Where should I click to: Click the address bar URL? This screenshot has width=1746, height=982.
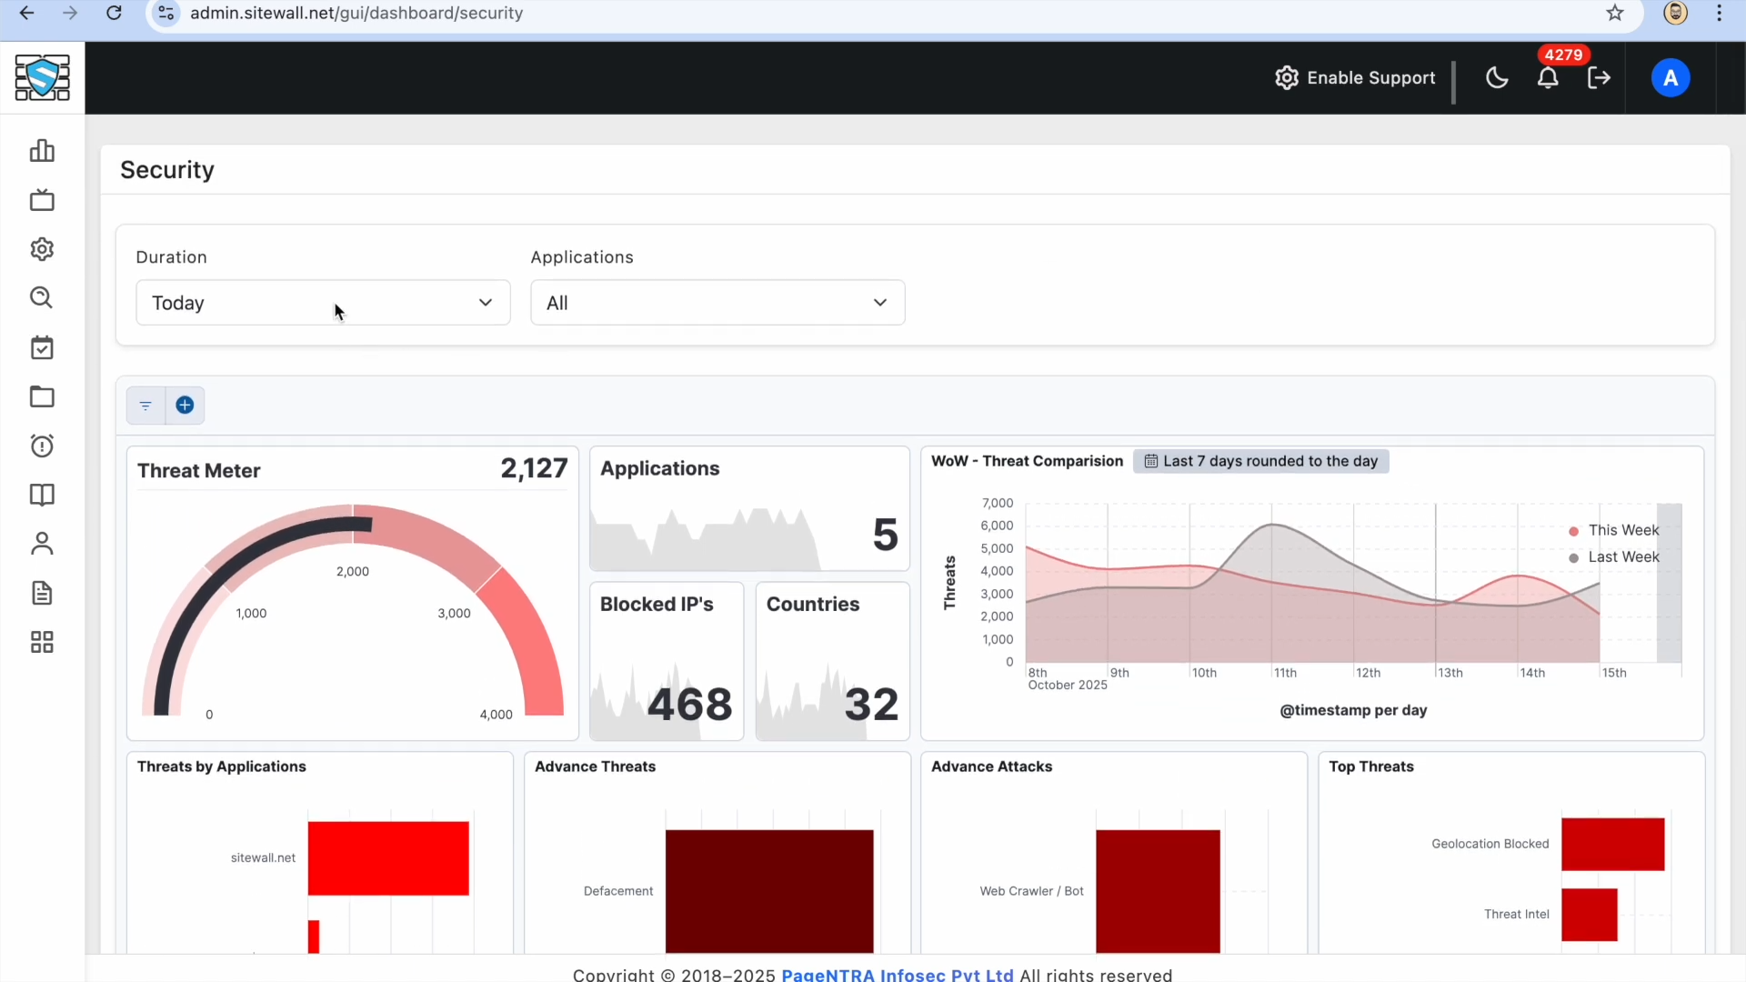click(356, 13)
